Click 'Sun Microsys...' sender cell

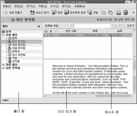click(x=68, y=35)
